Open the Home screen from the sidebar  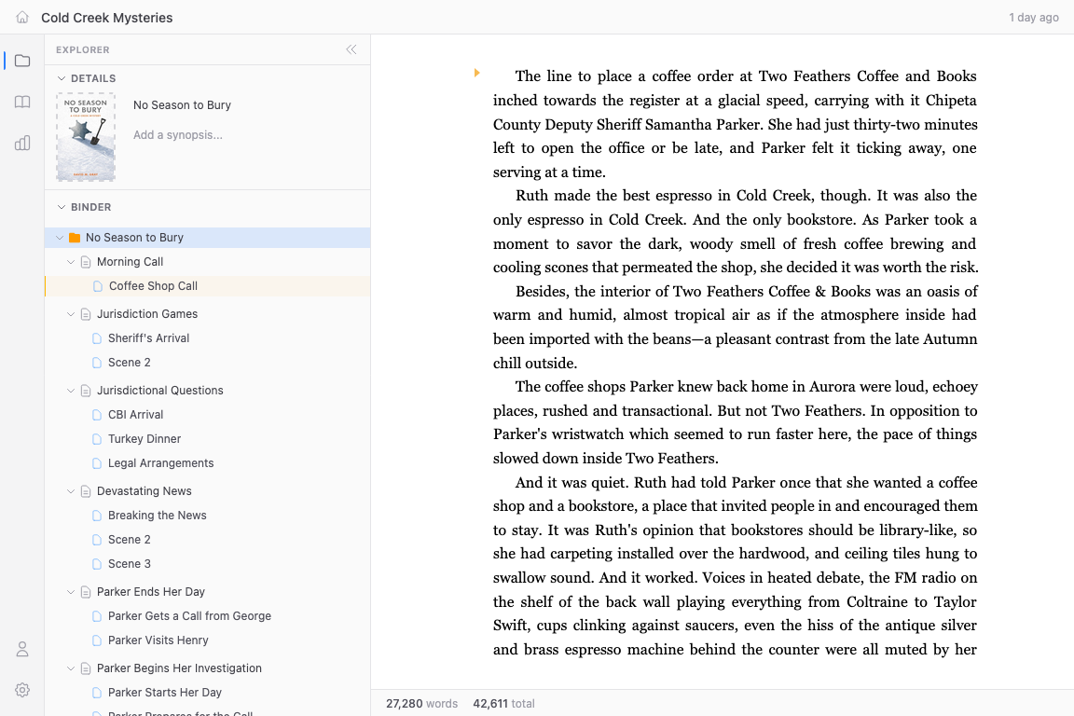pyautogui.click(x=22, y=17)
